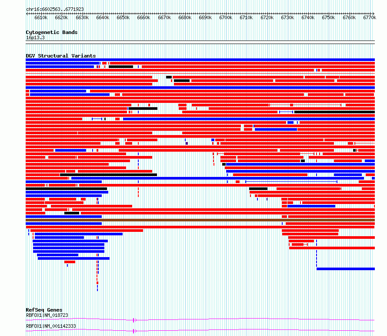Click the 6750k ruler position label

tap(328, 17)
